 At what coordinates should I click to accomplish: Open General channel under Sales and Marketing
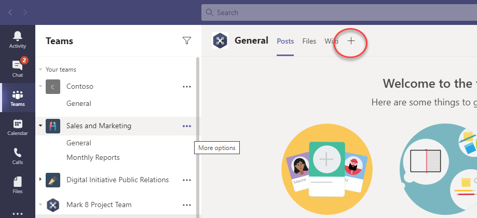[79, 143]
